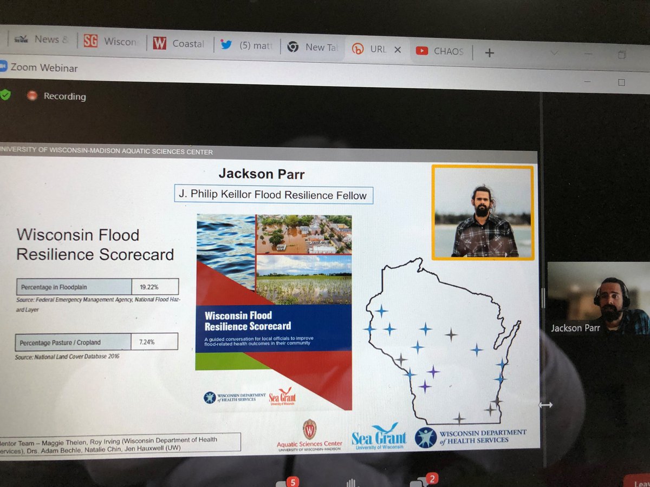
Task: Click the J. Philip Keillor Flood Resilience Fellow box
Action: 274,195
